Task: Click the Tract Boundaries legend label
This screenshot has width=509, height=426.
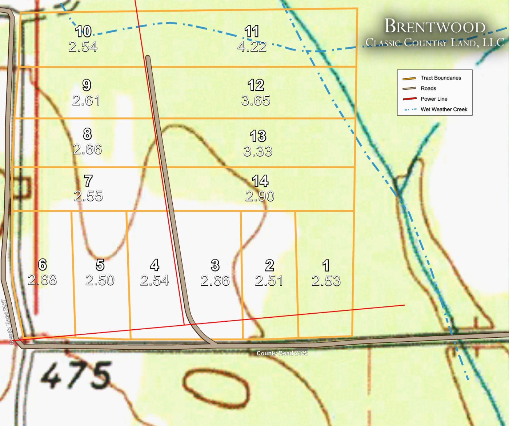Action: 441,78
